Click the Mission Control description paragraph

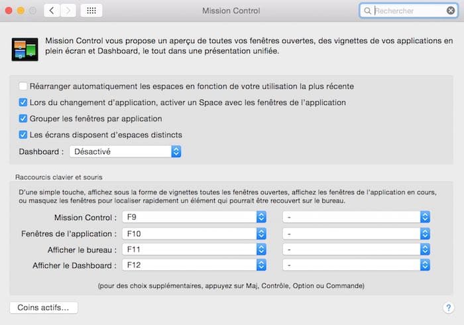249,46
